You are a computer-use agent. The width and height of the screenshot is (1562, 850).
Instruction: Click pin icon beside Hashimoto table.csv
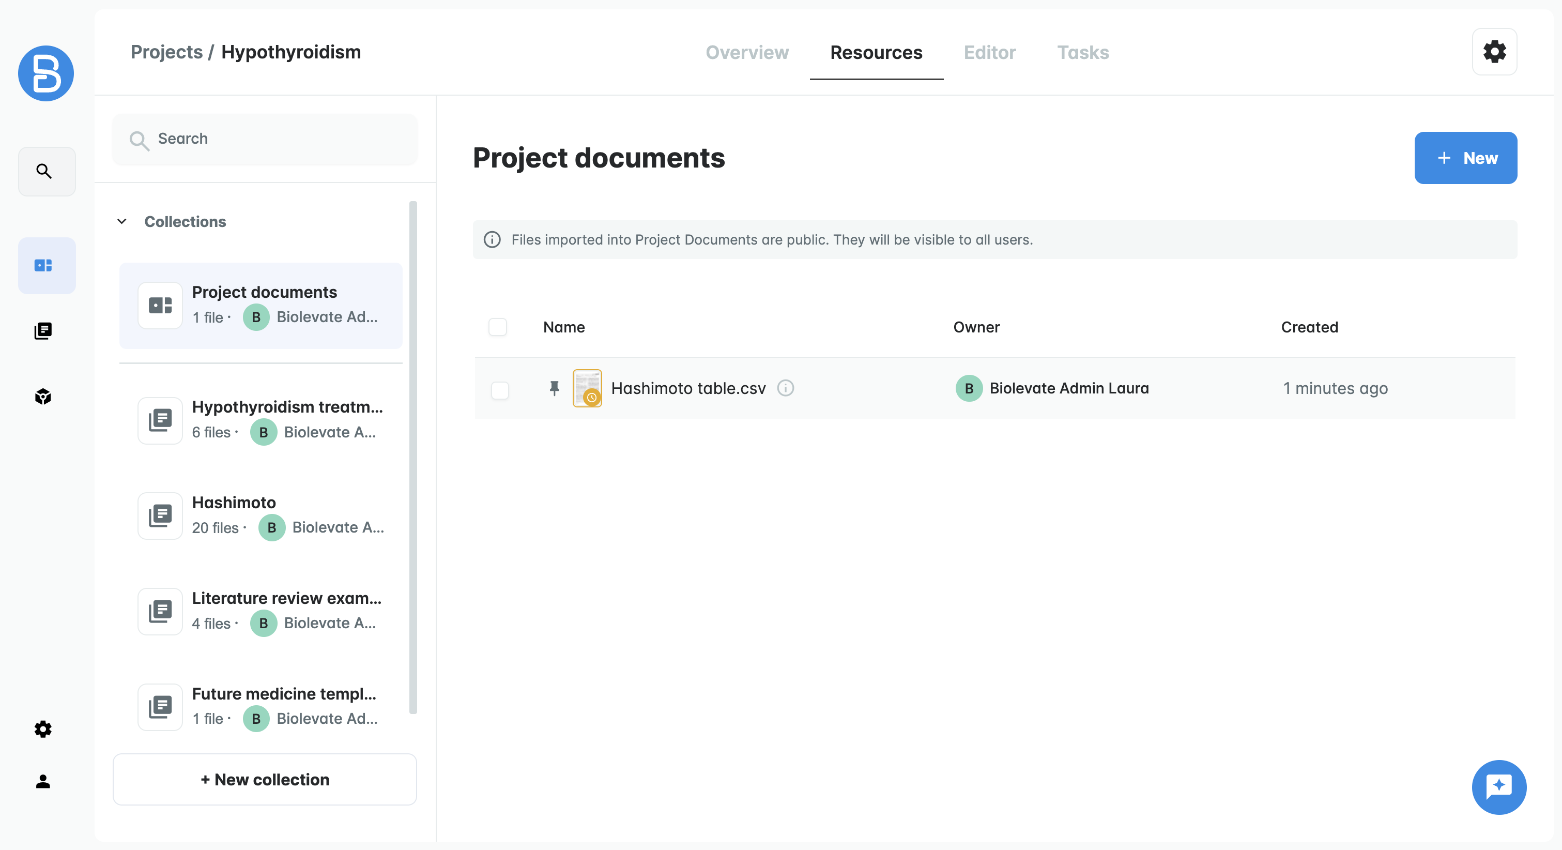click(554, 388)
